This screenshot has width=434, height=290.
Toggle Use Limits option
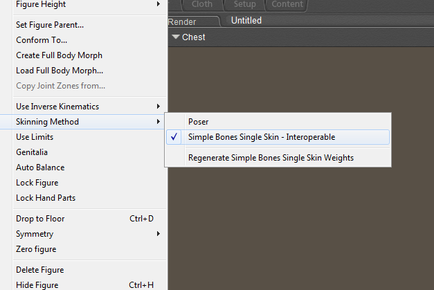35,137
